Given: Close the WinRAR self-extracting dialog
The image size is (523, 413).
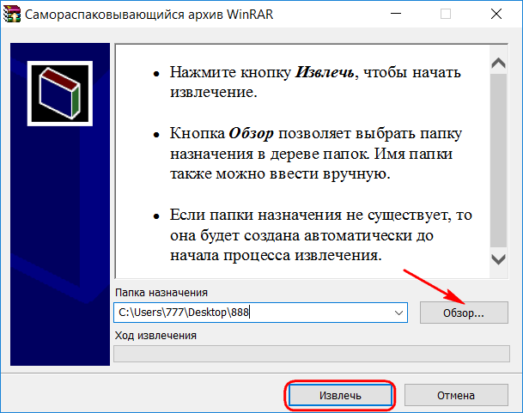Looking at the screenshot, I should pyautogui.click(x=496, y=14).
